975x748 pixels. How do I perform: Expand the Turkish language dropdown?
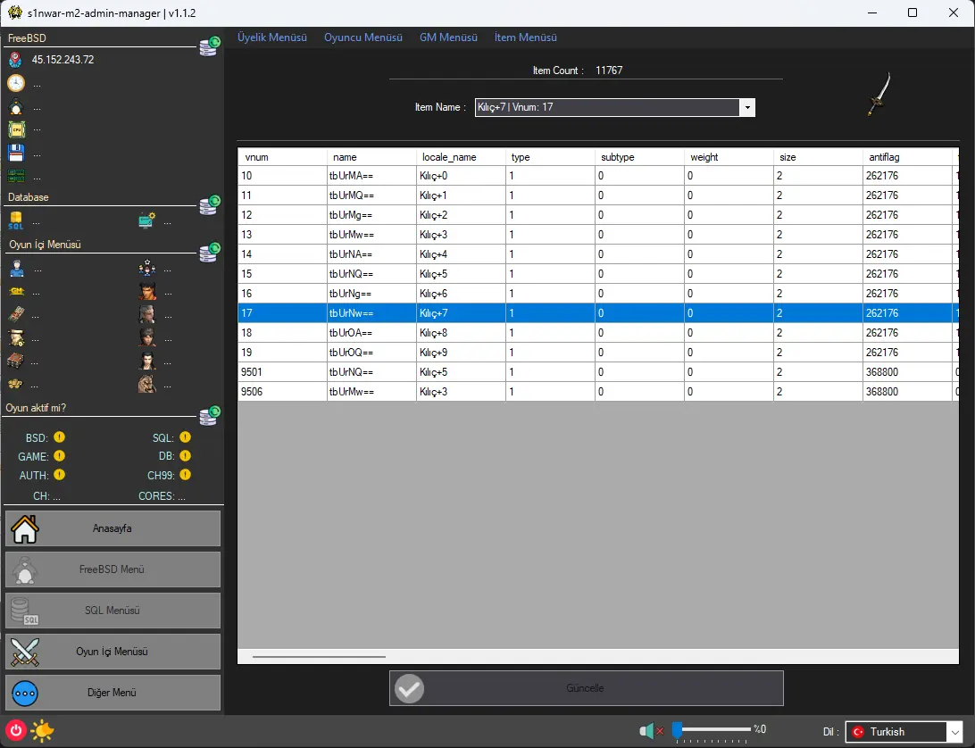point(953,732)
